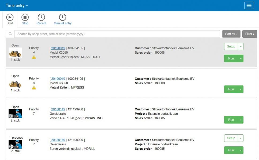Expand Setup dropdown arrow for MDRILL
This screenshot has width=259, height=160.
coord(241,138)
